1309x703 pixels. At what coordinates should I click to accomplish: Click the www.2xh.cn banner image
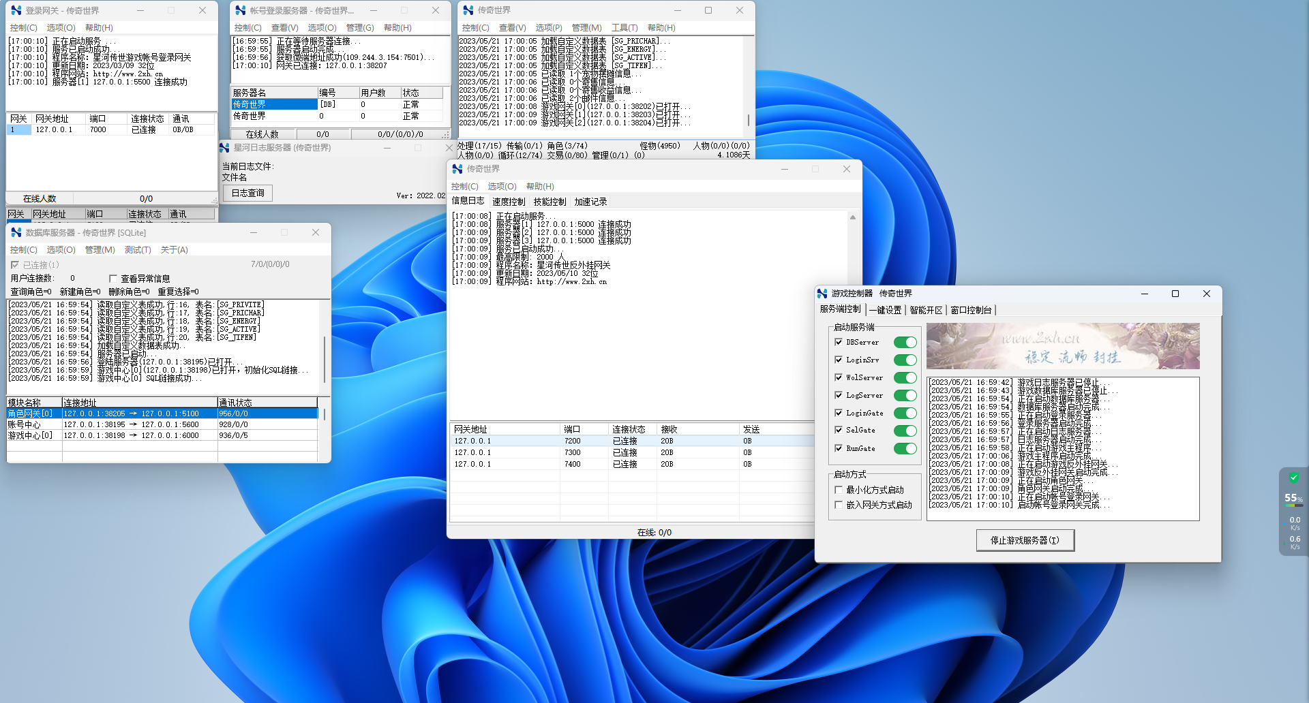[x=1062, y=346]
